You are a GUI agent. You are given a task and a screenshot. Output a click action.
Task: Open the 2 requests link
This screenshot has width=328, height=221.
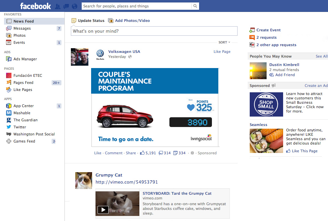click(x=267, y=37)
